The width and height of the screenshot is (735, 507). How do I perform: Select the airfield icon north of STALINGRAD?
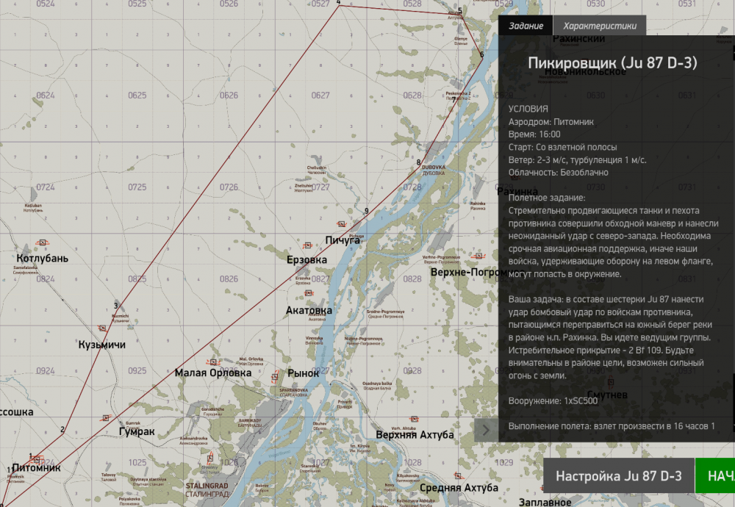click(210, 459)
